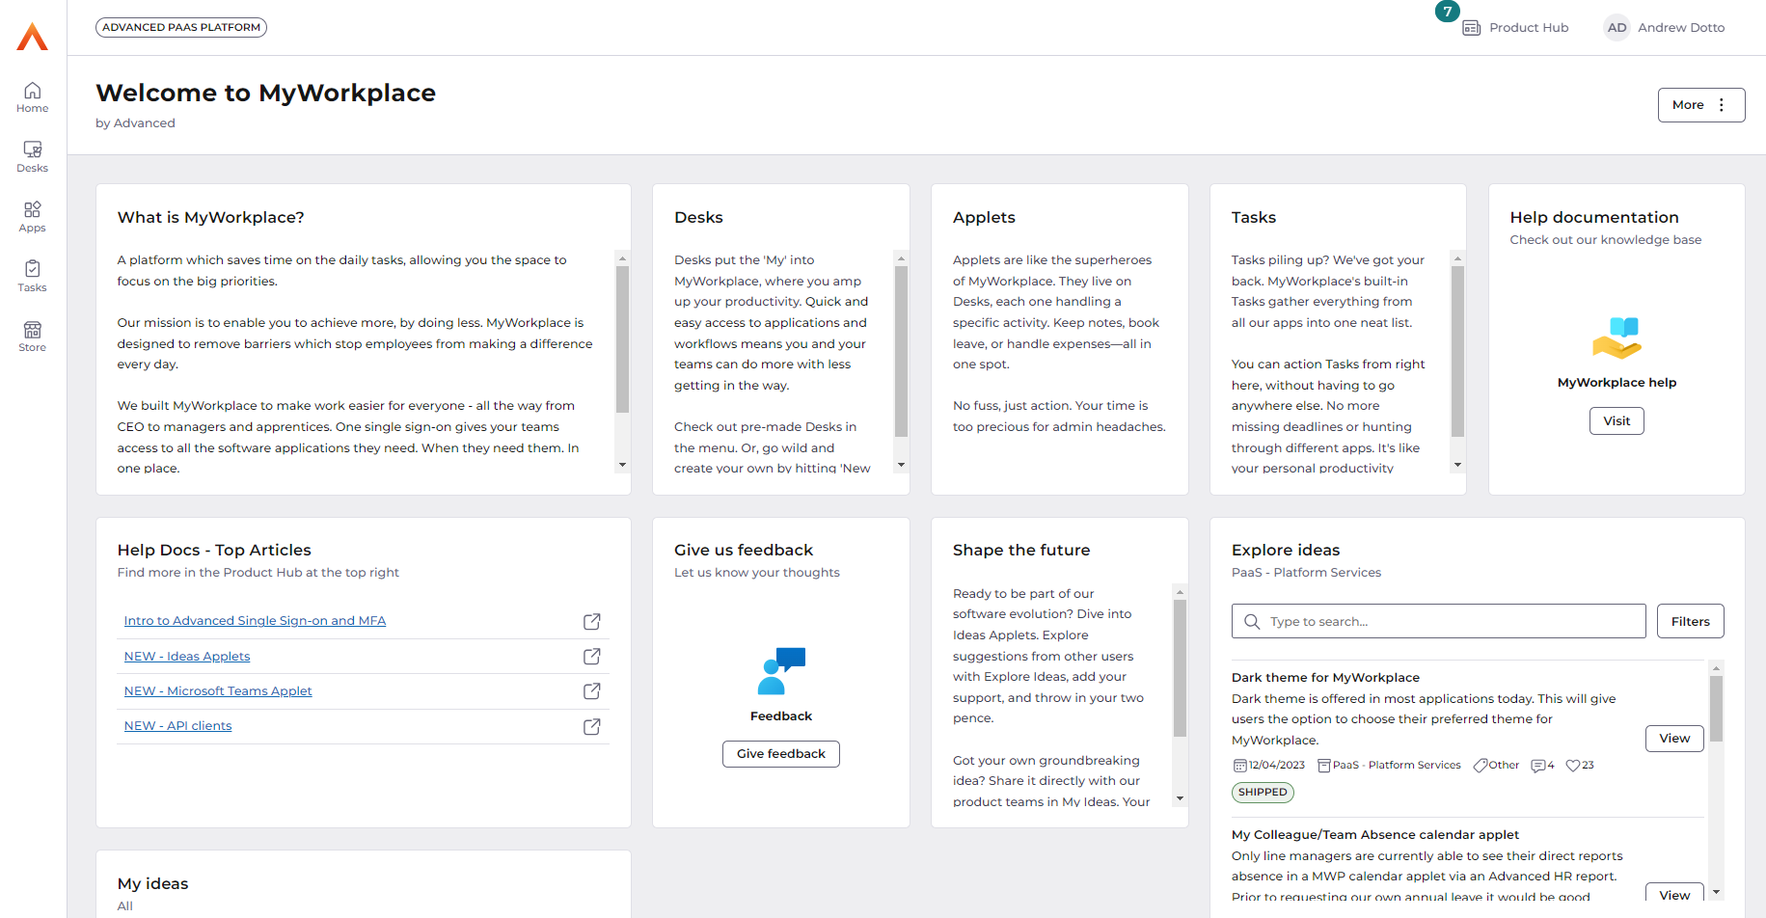Screen dimensions: 1766x918
Task: Open Tasks from the sidebar
Action: [x=32, y=277]
